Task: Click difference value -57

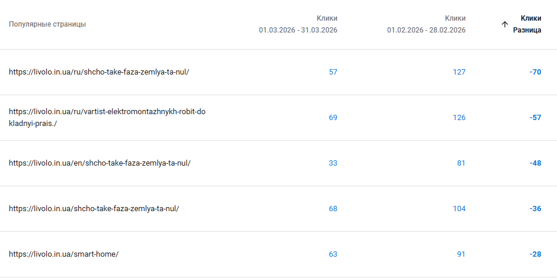Action: [535, 117]
